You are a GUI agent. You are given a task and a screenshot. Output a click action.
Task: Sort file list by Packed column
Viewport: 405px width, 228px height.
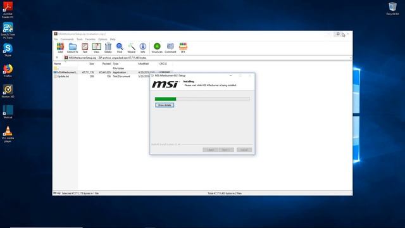point(106,63)
